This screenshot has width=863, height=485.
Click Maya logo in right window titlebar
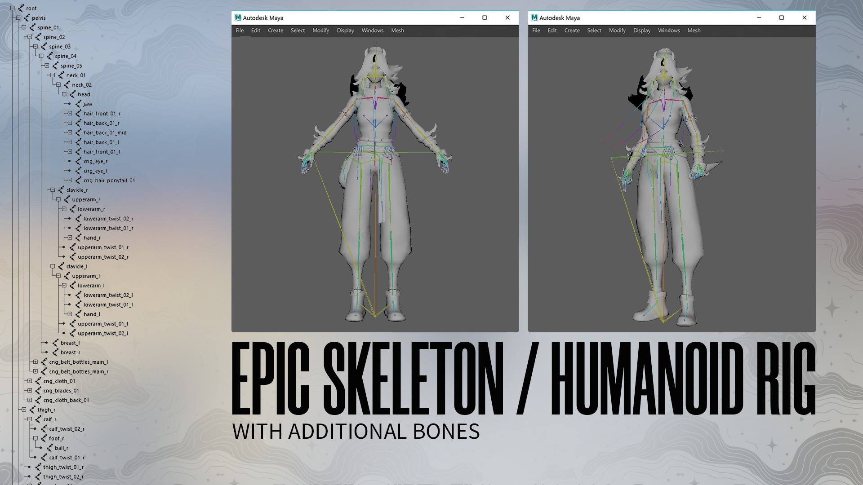534,18
